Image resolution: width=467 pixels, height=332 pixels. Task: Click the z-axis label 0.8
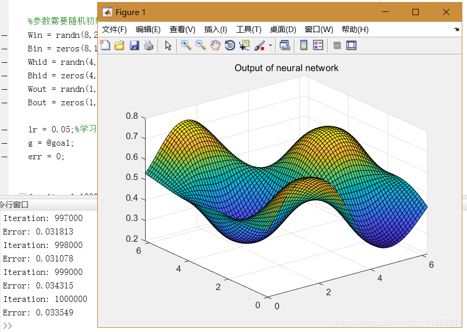pos(132,116)
